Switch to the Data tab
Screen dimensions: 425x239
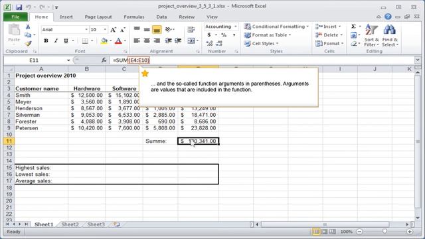(x=161, y=17)
